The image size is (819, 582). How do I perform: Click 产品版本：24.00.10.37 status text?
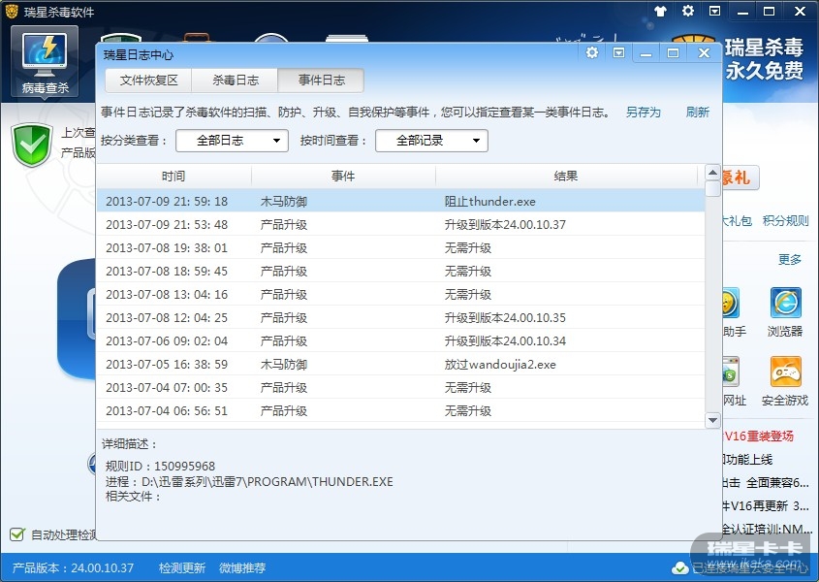(73, 567)
